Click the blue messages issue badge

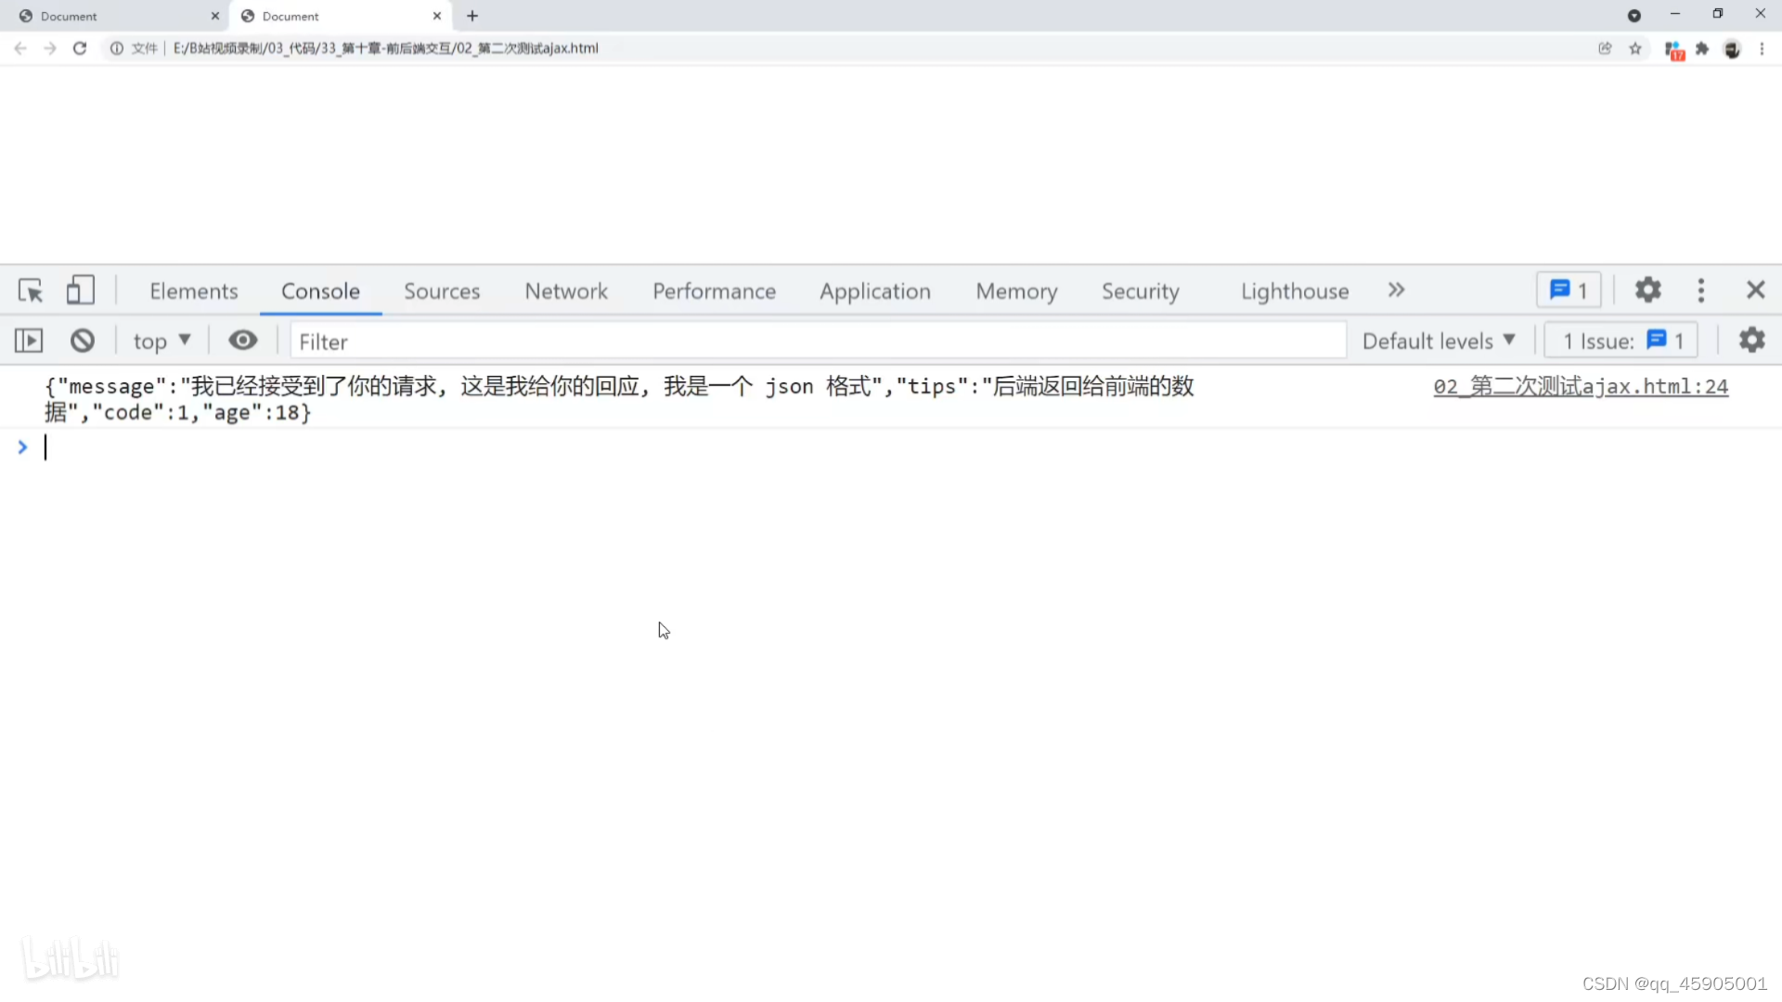point(1569,290)
